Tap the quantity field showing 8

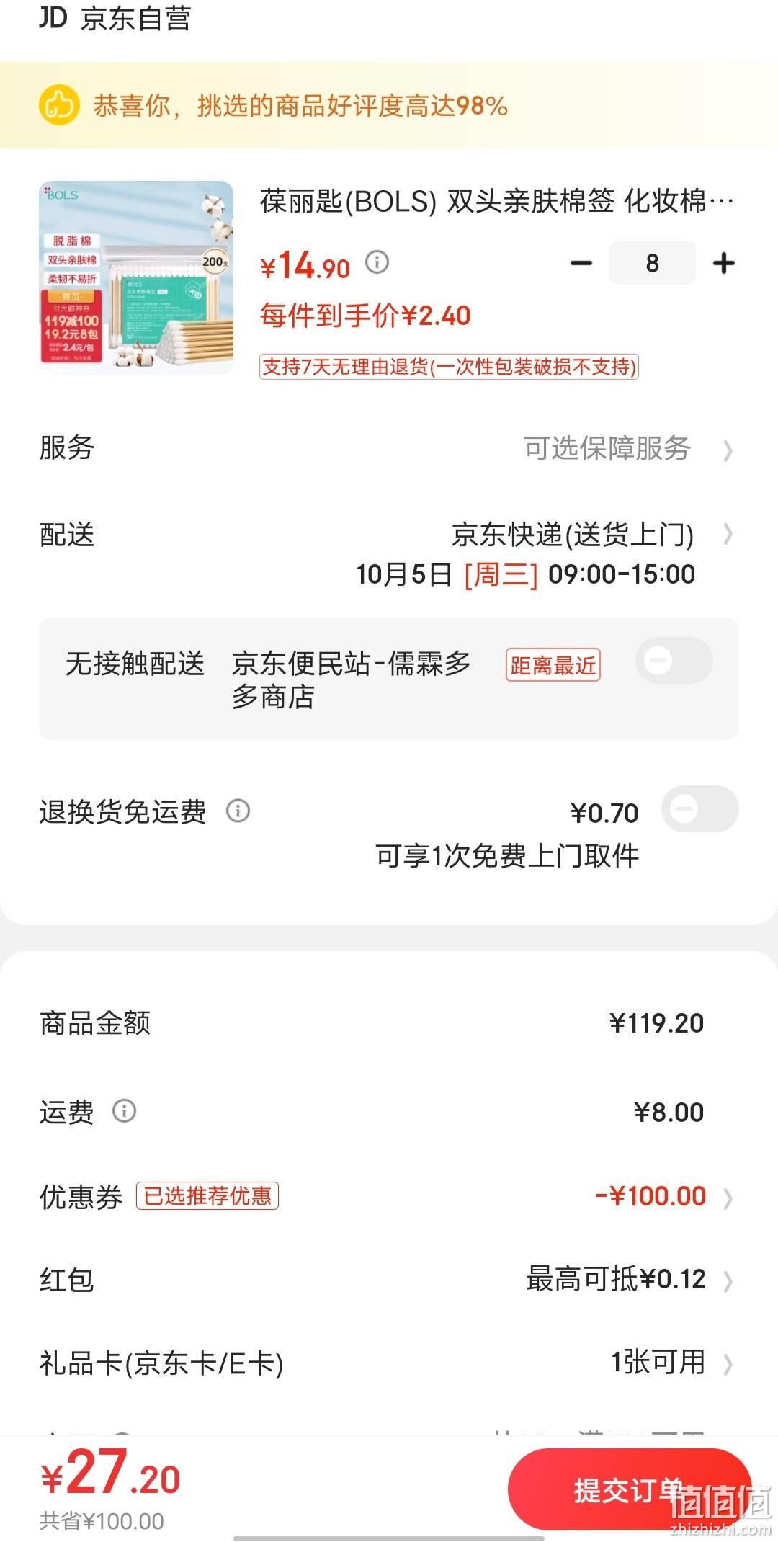[x=652, y=264]
